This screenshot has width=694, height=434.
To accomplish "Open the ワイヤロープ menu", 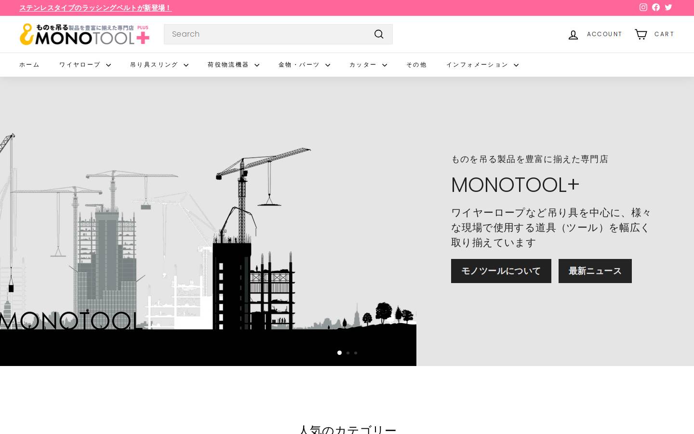I will pos(80,65).
